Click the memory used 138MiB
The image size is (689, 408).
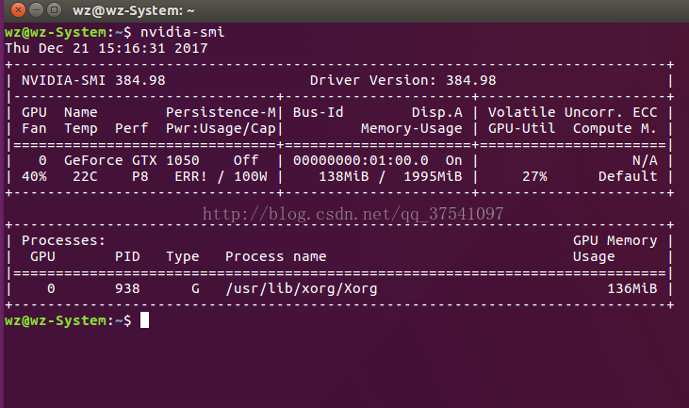pos(344,176)
